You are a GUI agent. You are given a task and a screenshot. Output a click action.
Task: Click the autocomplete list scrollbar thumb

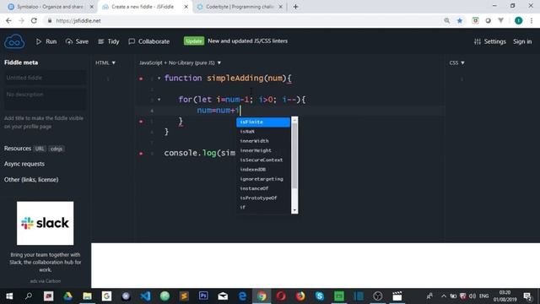(x=294, y=156)
